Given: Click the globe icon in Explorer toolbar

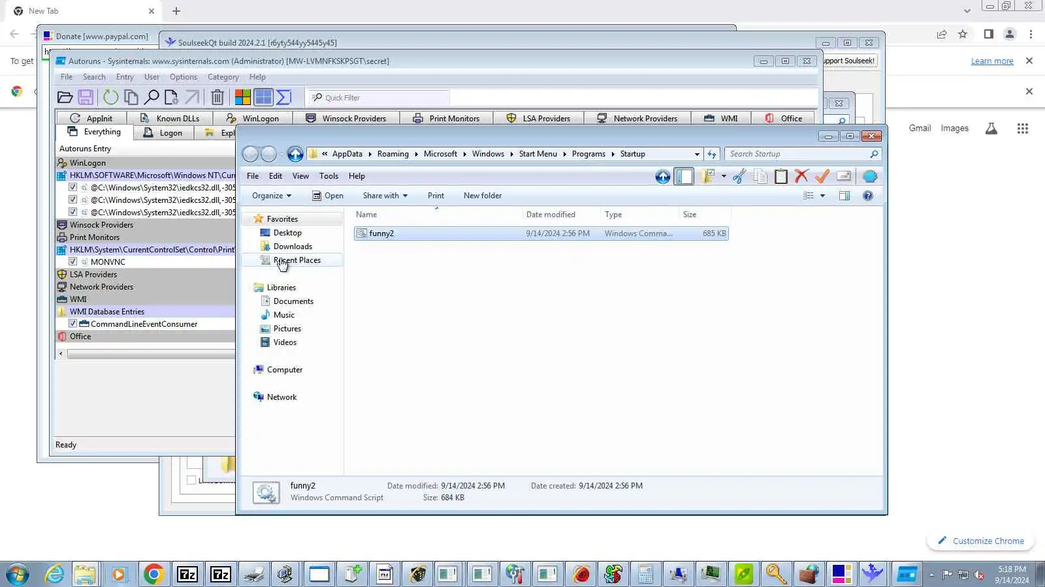Looking at the screenshot, I should 870,177.
